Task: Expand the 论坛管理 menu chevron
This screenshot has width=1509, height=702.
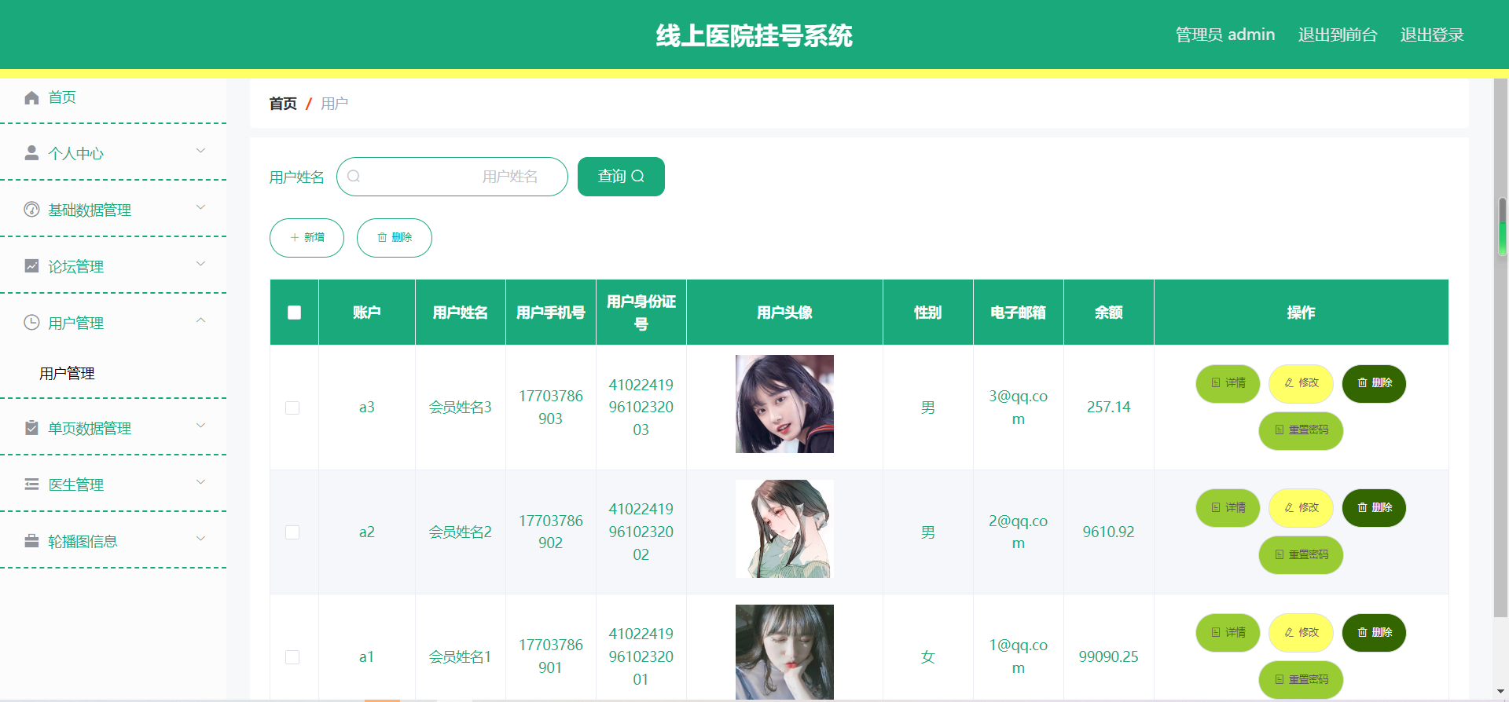Action: point(200,264)
